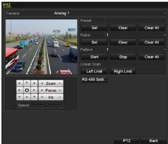
Task: Click Set under the Patrol row
Action: (x=94, y=42)
